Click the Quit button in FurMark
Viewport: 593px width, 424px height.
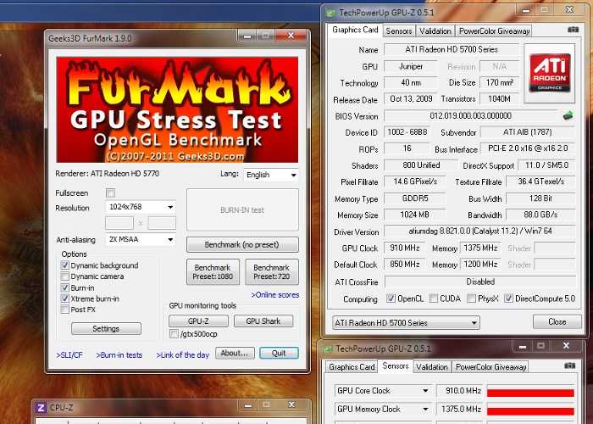279,354
